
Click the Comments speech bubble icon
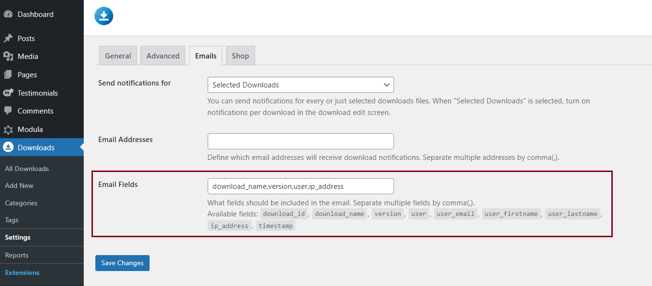8,111
